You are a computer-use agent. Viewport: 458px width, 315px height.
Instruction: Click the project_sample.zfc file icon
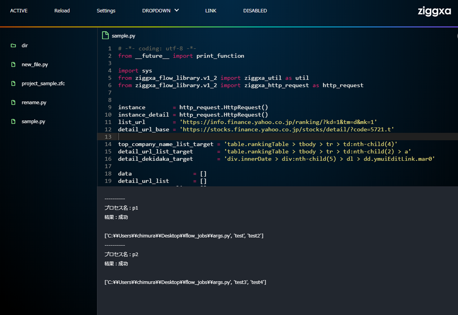coord(13,83)
